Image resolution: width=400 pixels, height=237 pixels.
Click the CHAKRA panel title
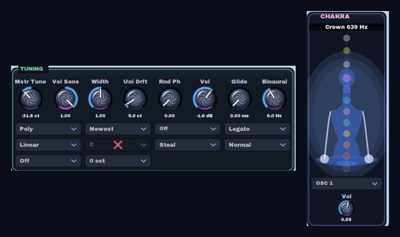coord(335,17)
